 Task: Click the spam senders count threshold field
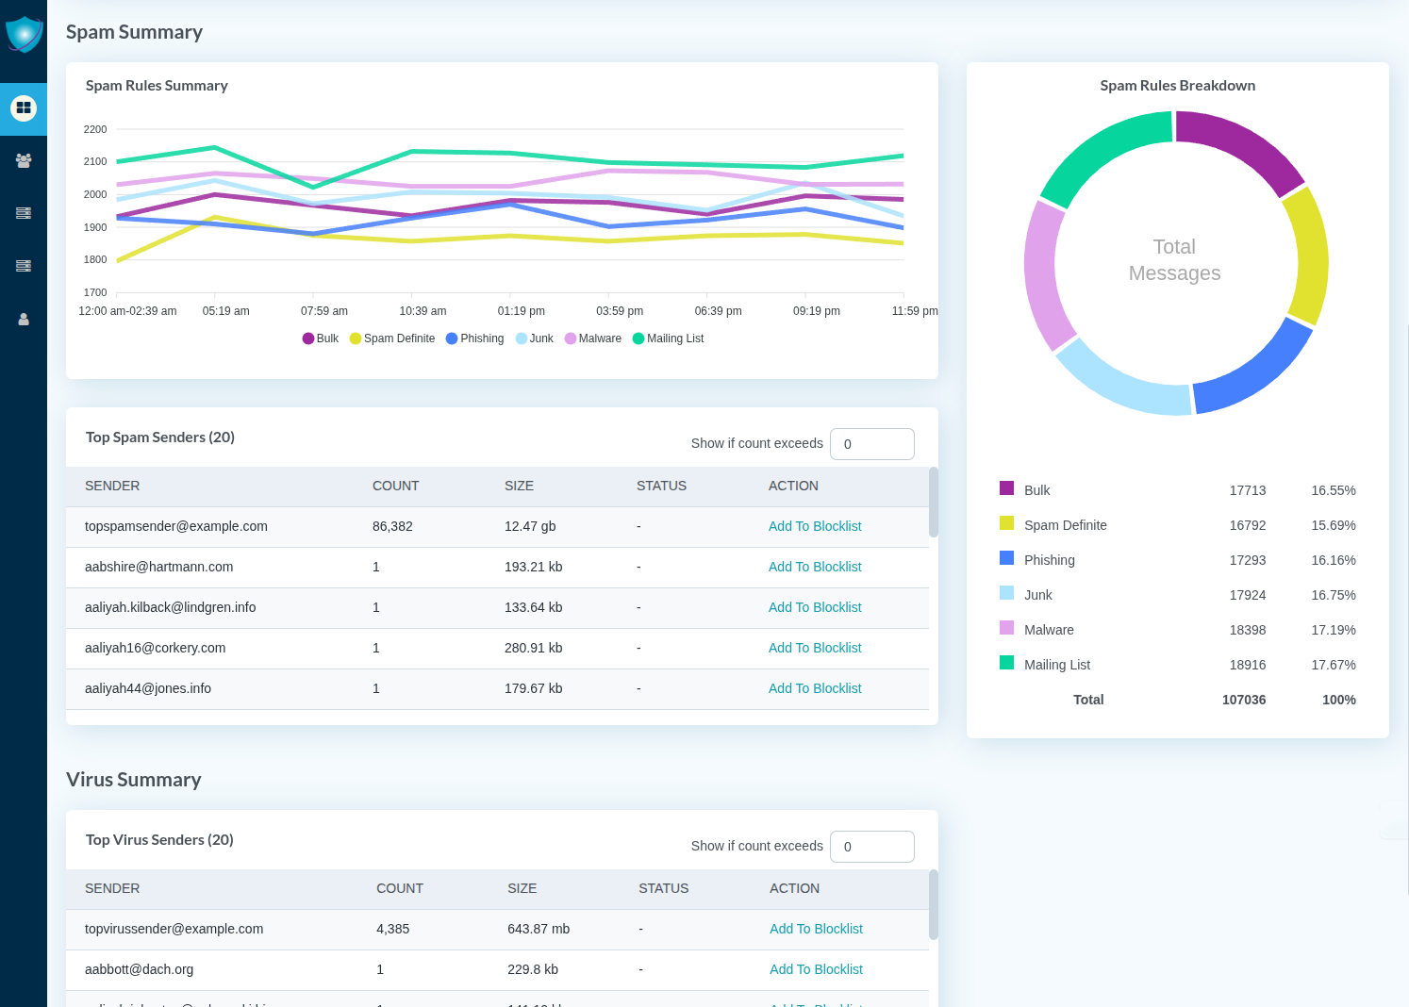[x=871, y=444]
